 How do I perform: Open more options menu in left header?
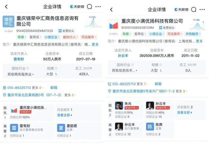(x=98, y=7)
